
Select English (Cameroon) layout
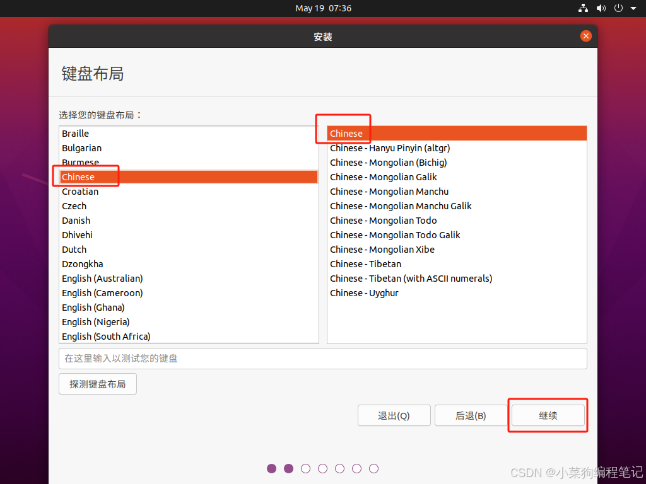(189, 293)
